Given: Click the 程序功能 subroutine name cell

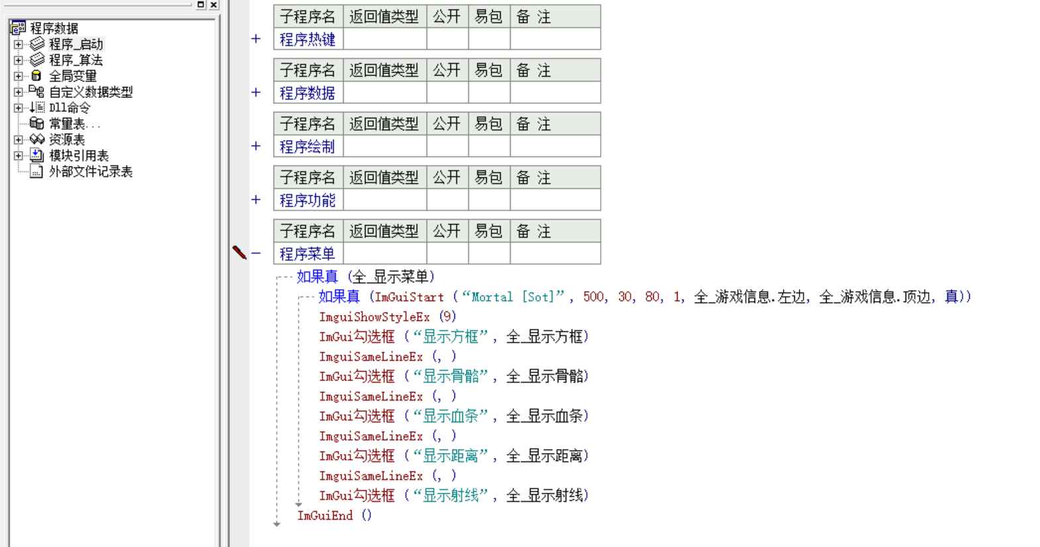Looking at the screenshot, I should point(307,200).
